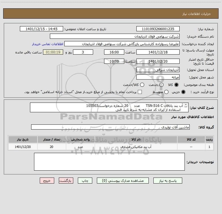Click the شرح کلی نیاز description box
Image resolution: width=222 pixels, height=214 pixels.
[109, 107]
